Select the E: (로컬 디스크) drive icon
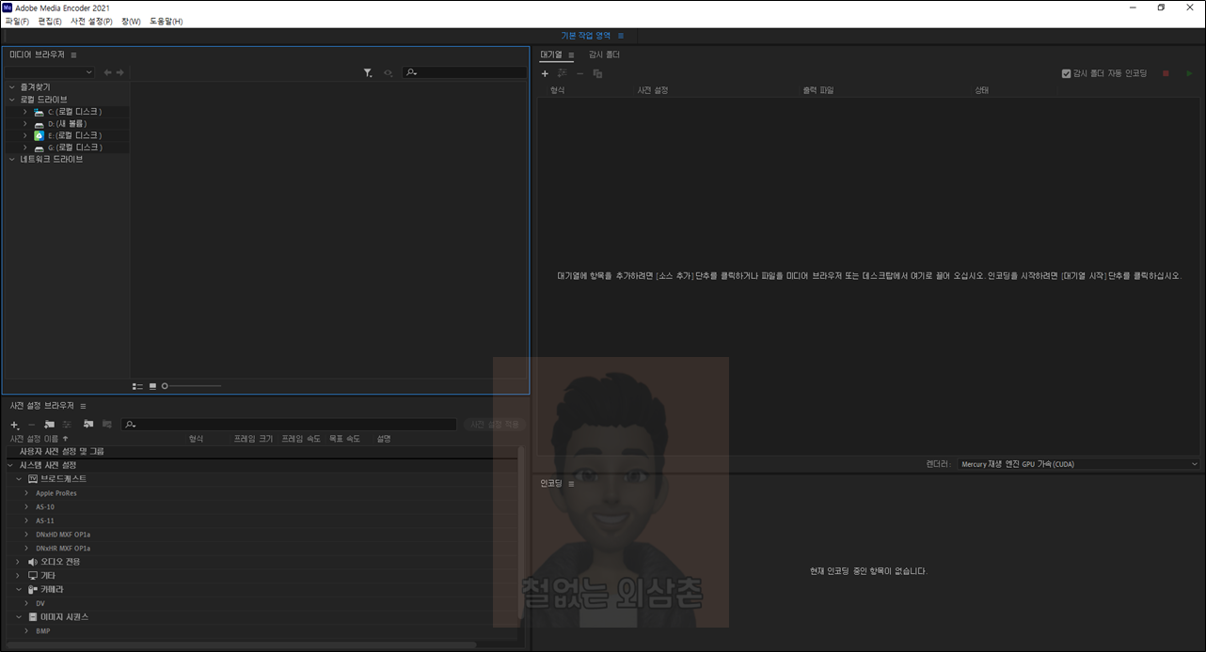This screenshot has height=652, width=1206. pos(39,135)
